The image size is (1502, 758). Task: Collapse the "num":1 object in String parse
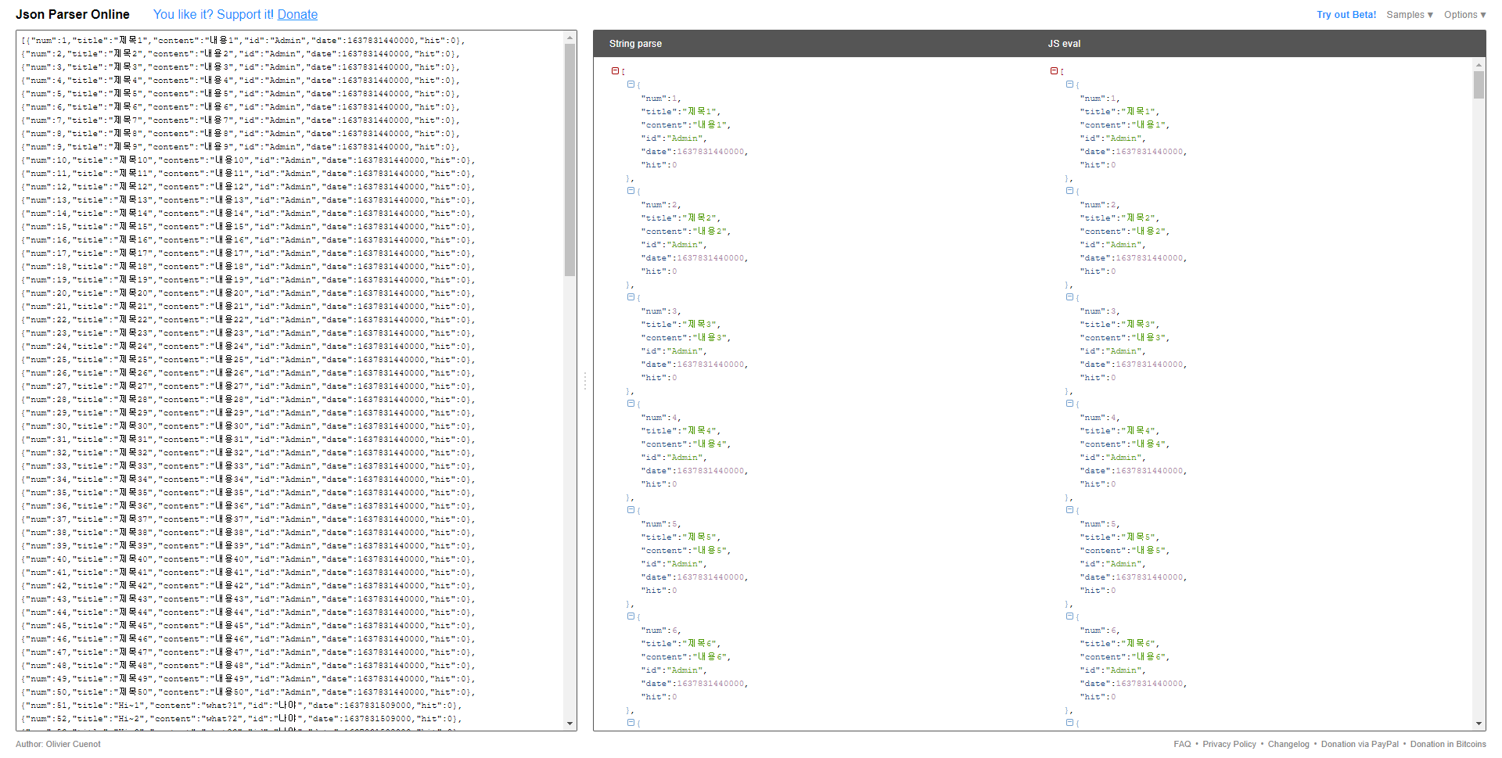click(631, 84)
